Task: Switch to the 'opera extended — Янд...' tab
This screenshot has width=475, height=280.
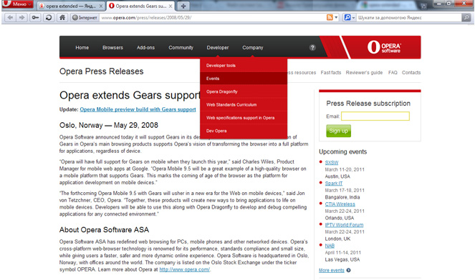Action: click(71, 6)
